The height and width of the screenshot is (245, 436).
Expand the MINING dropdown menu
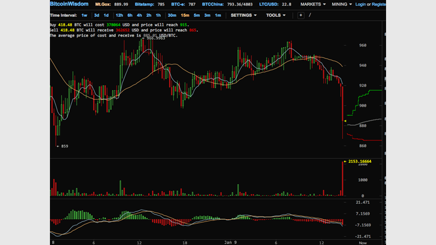pyautogui.click(x=342, y=4)
